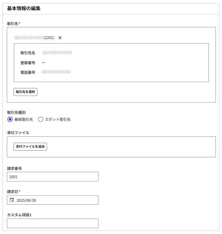
Task: Choose the スポット取引先 radio option
Action: 41,119
